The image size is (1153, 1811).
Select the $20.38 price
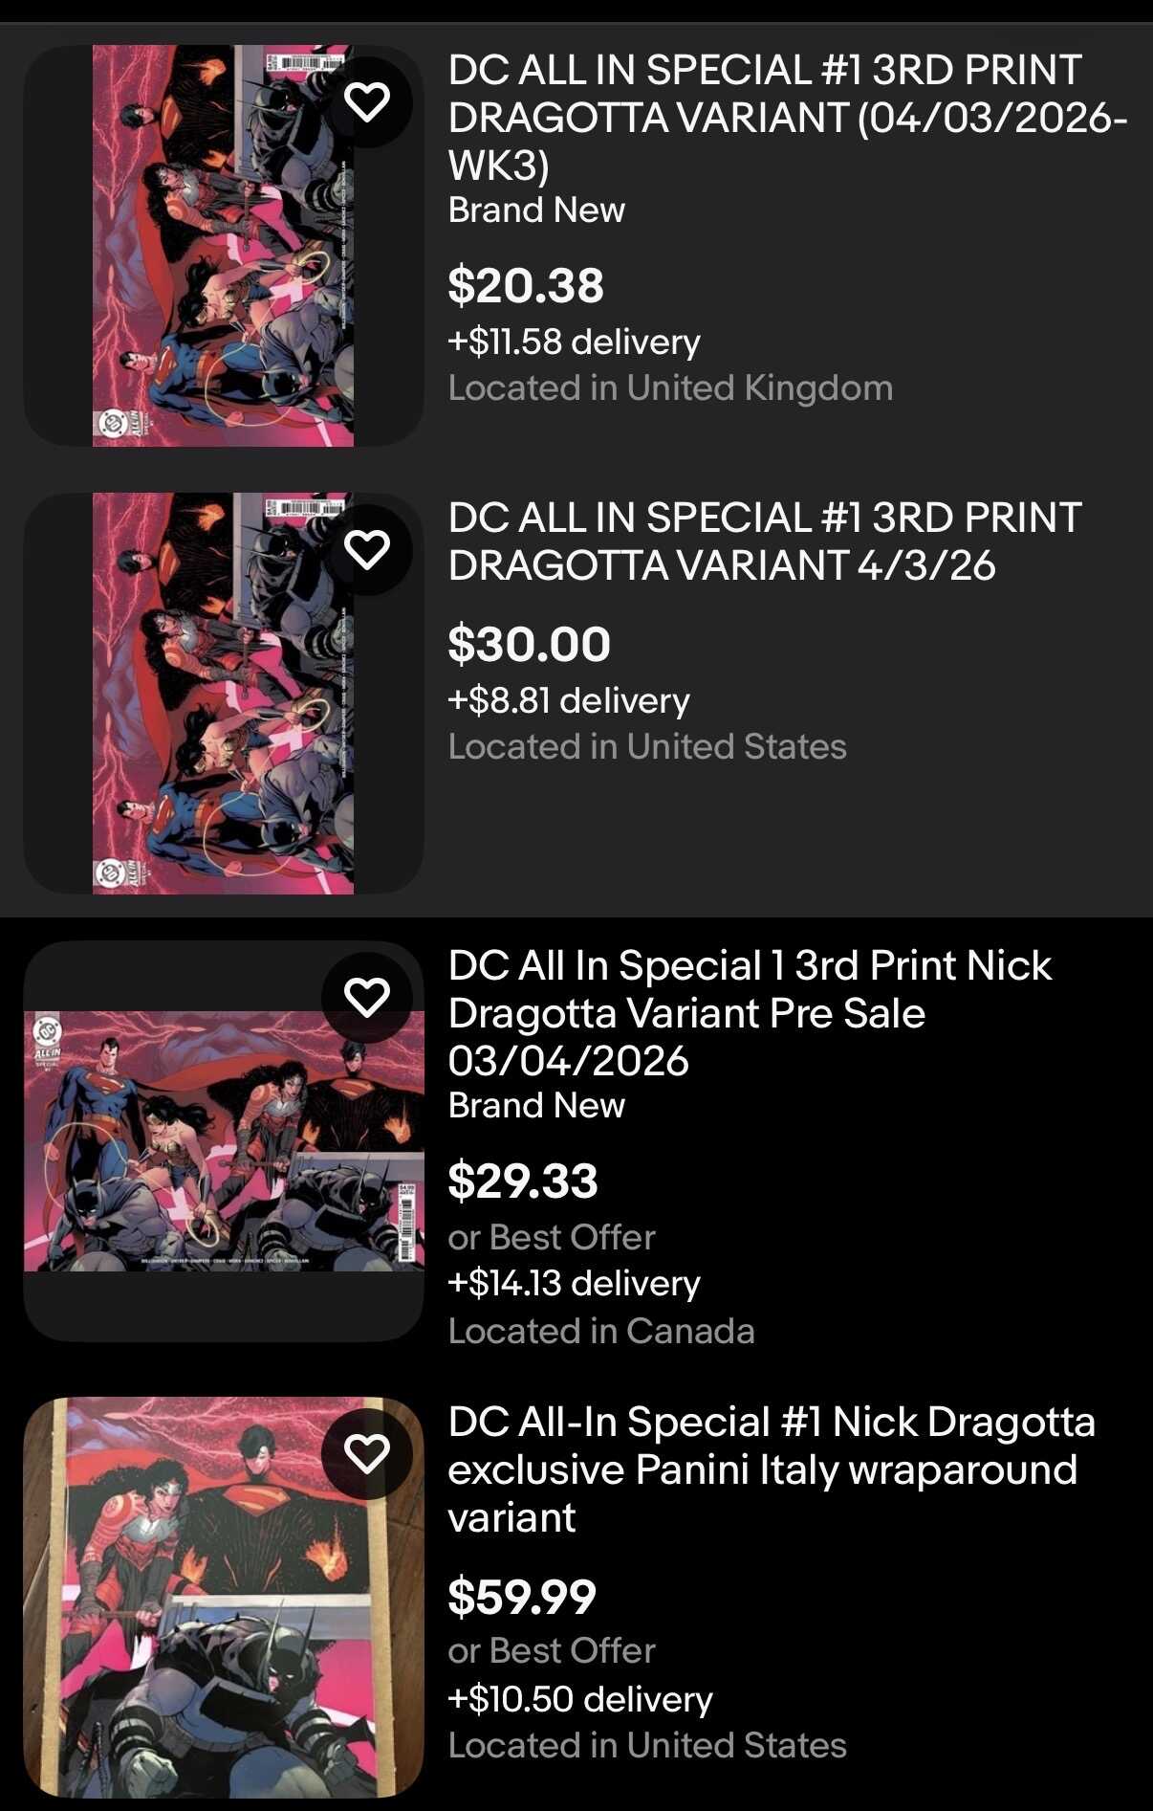click(x=526, y=285)
